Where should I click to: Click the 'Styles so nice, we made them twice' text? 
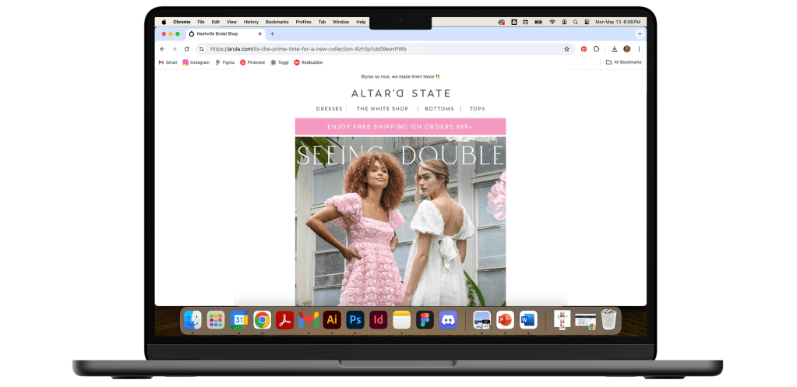point(400,76)
